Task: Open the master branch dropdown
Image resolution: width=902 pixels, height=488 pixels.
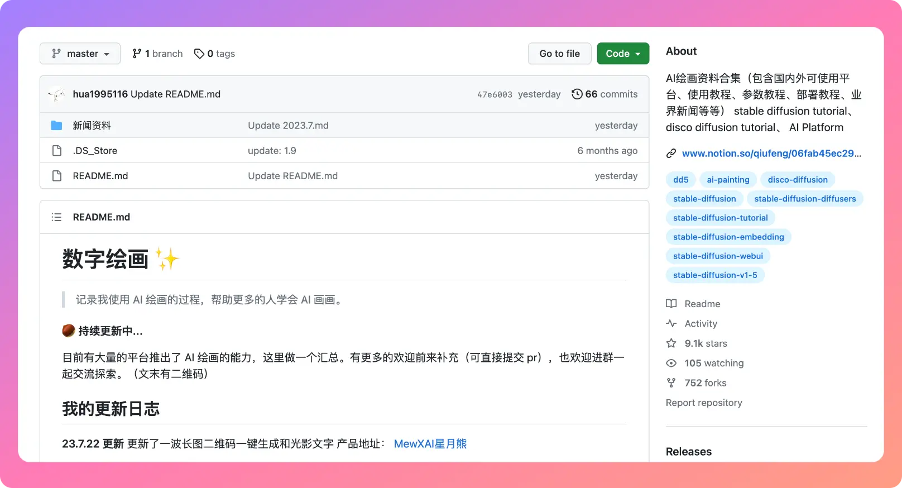Action: coord(80,54)
